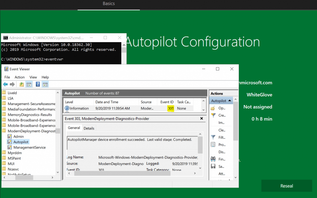Select Management-SecureAssessment folder
317x198 pixels.
click(x=32, y=104)
